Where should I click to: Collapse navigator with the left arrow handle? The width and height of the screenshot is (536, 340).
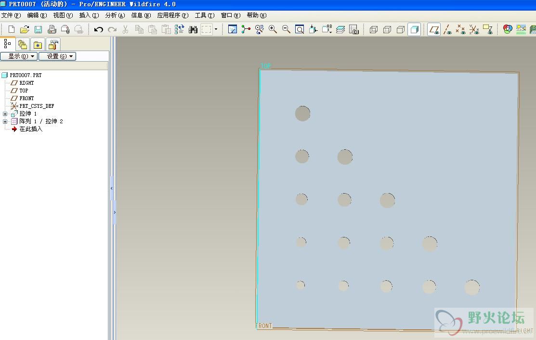pyautogui.click(x=111, y=188)
